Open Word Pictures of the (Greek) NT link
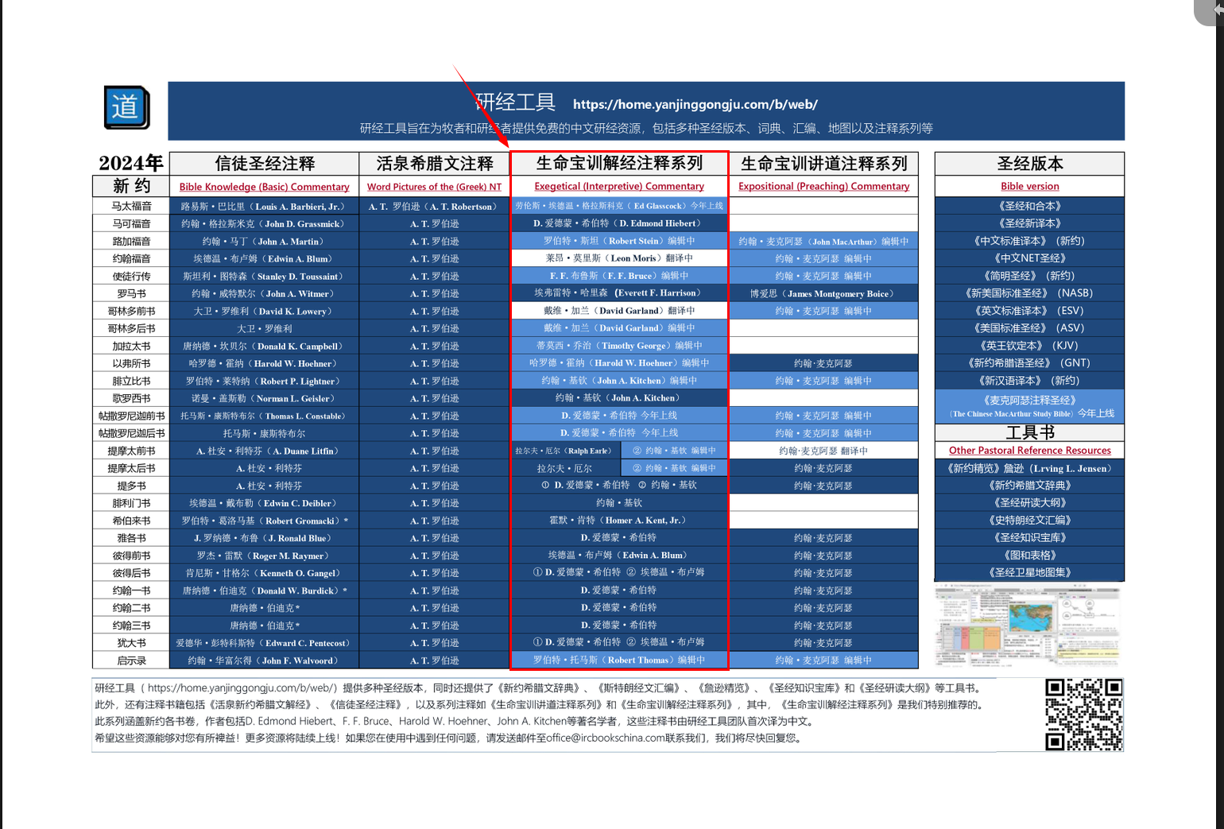Viewport: 1224px width, 829px height. click(x=434, y=187)
